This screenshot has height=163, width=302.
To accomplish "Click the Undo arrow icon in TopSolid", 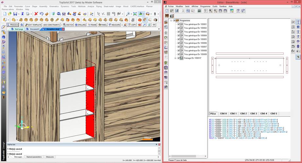I will pyautogui.click(x=42, y=14).
